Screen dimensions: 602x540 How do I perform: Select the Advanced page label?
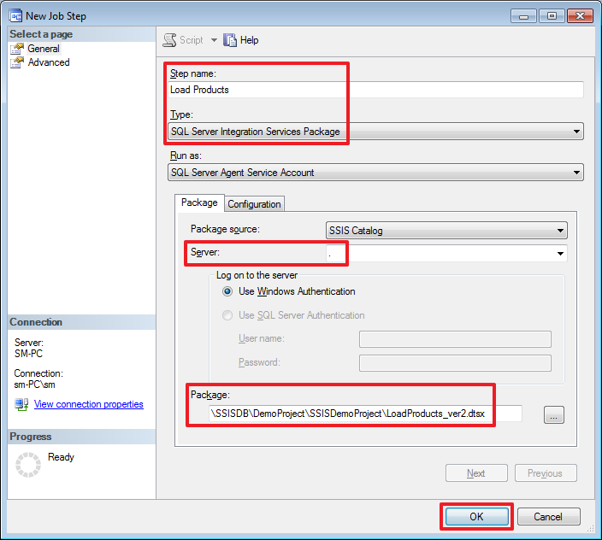(49, 62)
